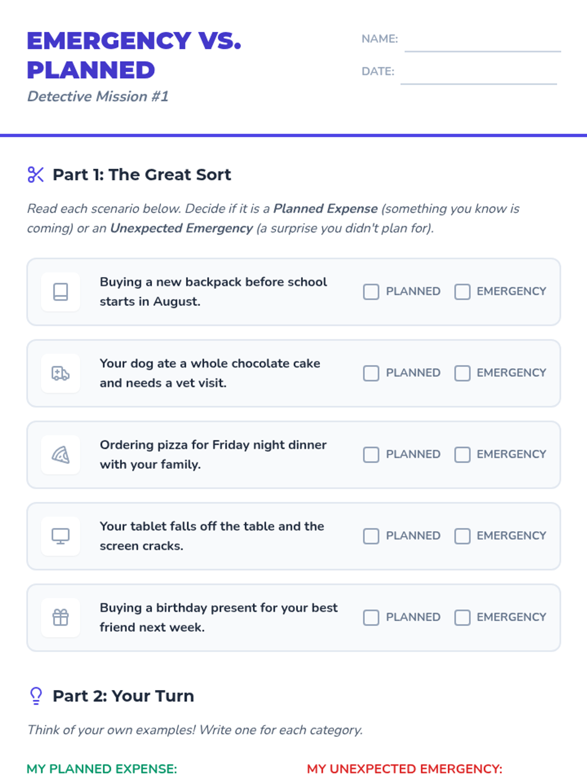Viewport: 587px width, 782px height.
Task: Click the book icon for backpack scenario
Action: coord(61,292)
